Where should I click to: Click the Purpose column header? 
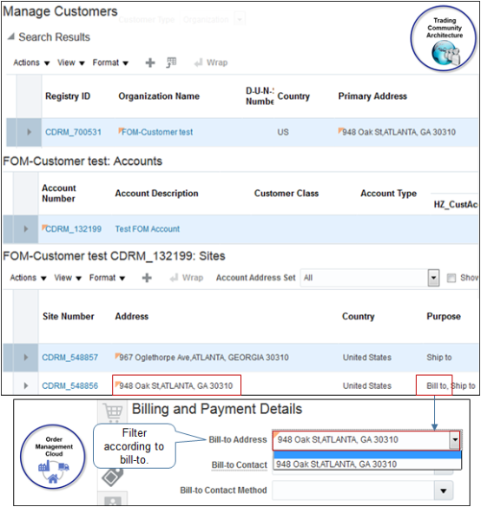click(x=444, y=316)
